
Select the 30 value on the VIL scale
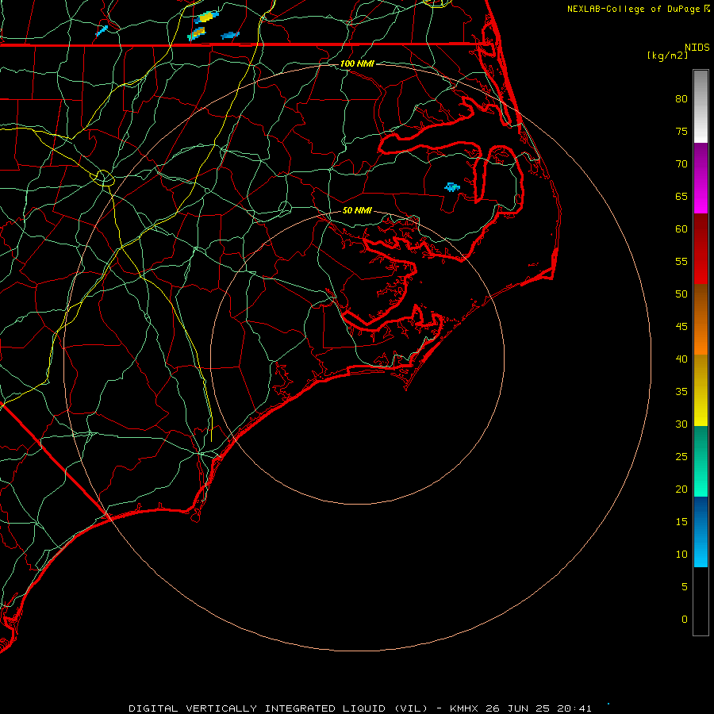[681, 424]
